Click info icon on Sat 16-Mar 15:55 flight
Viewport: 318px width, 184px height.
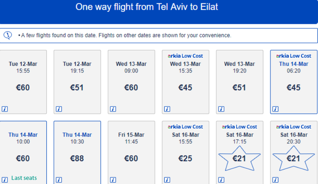(167, 180)
